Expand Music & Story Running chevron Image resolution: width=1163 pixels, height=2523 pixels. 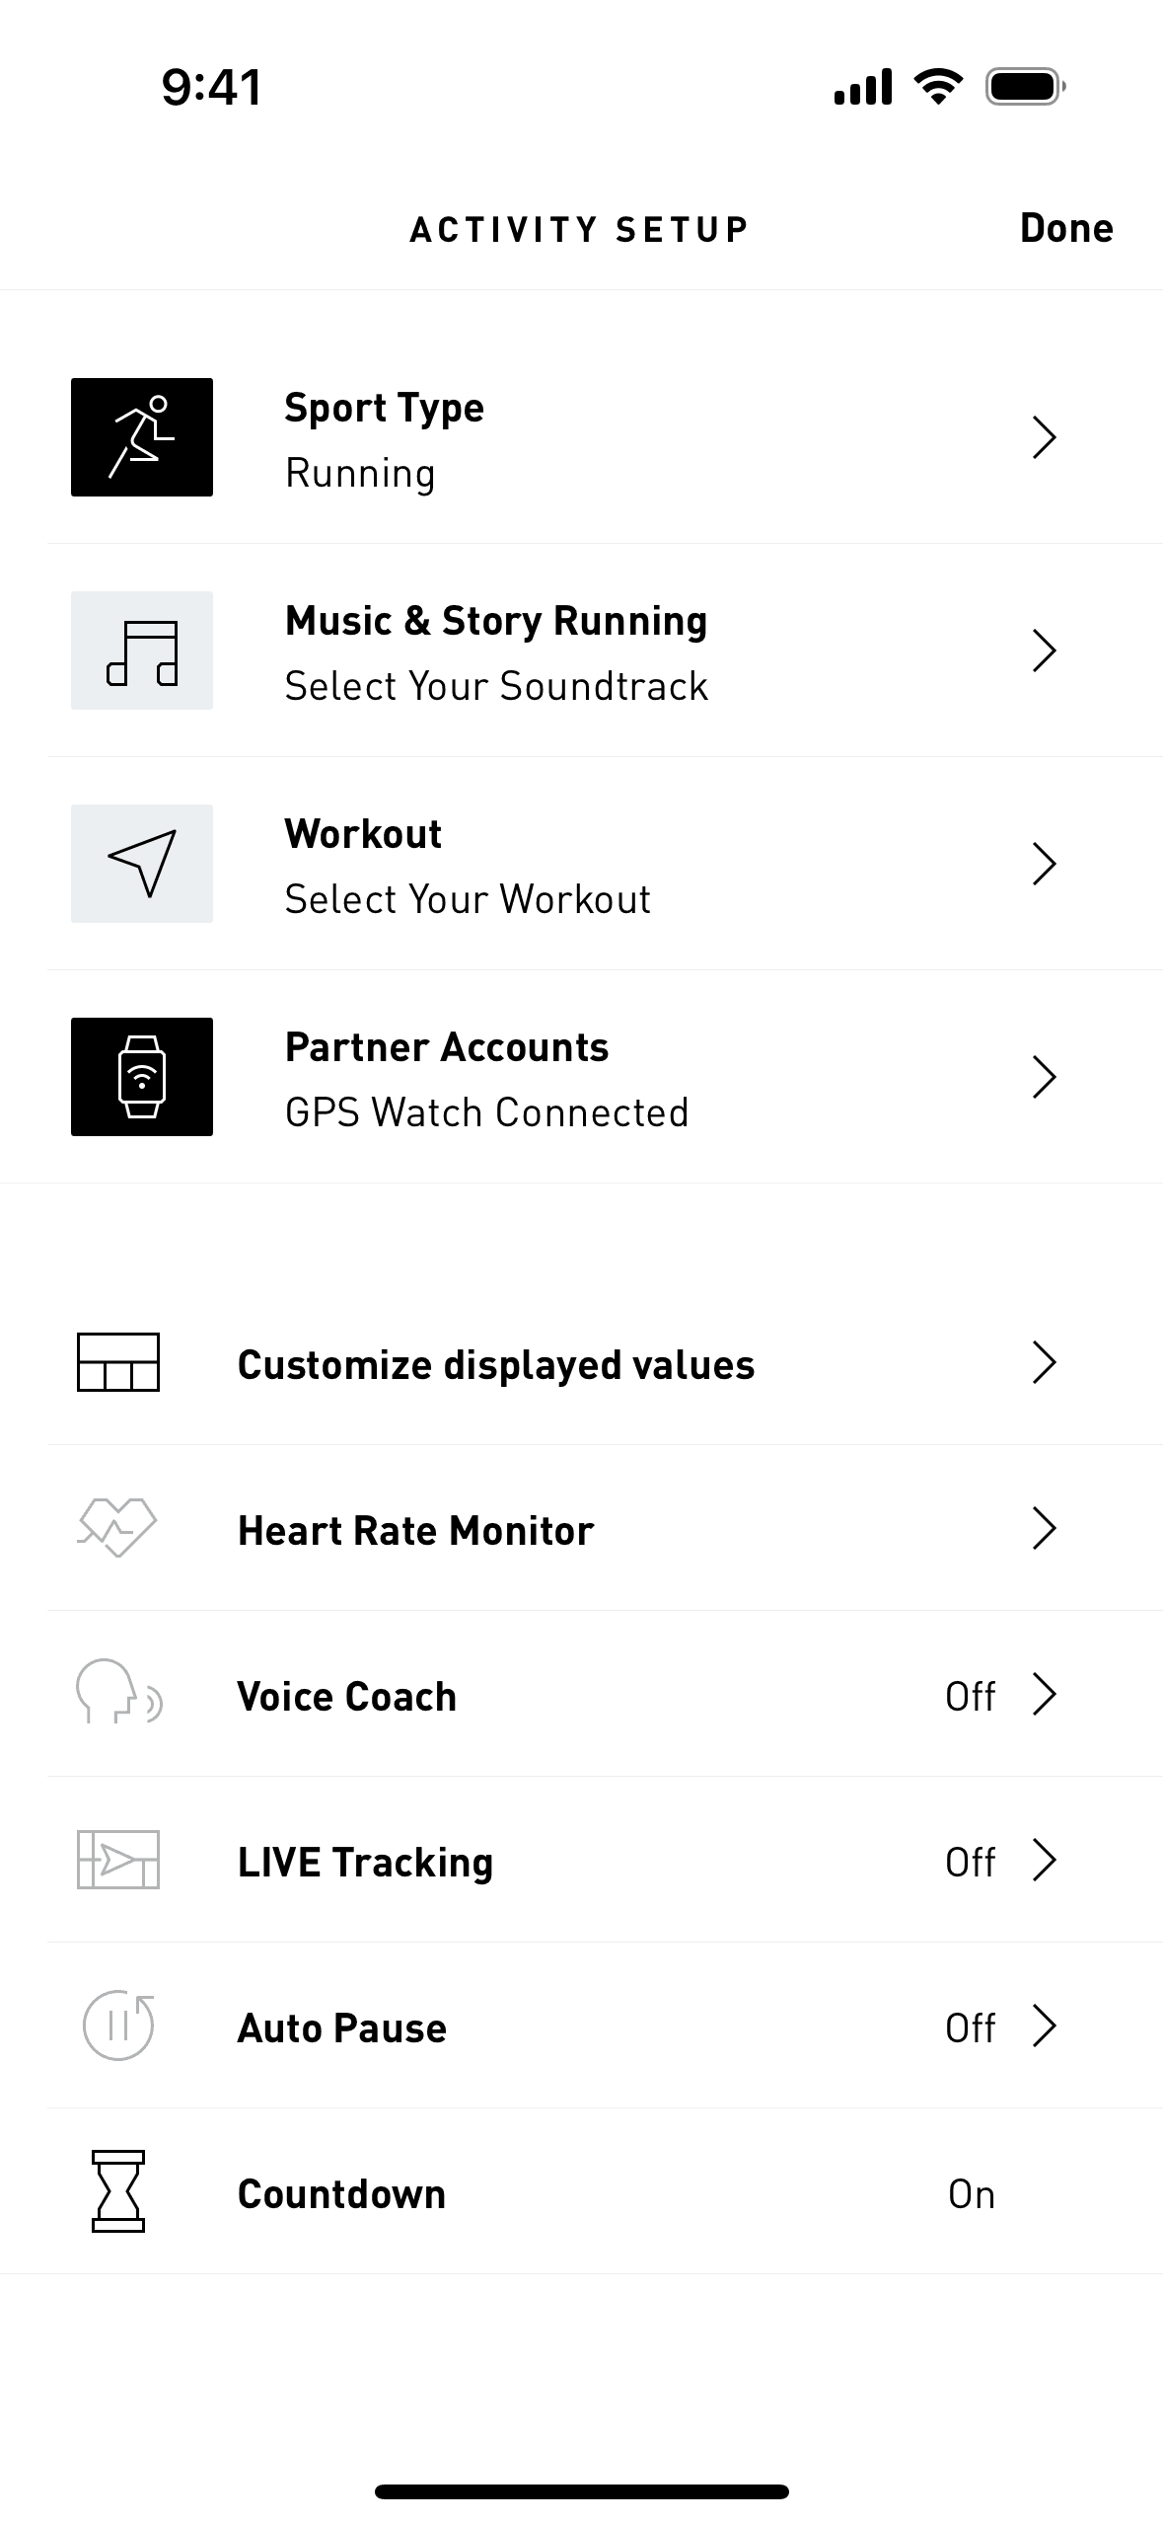coord(1044,650)
